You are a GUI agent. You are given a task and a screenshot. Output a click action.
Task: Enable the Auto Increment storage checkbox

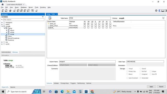pos(127,78)
